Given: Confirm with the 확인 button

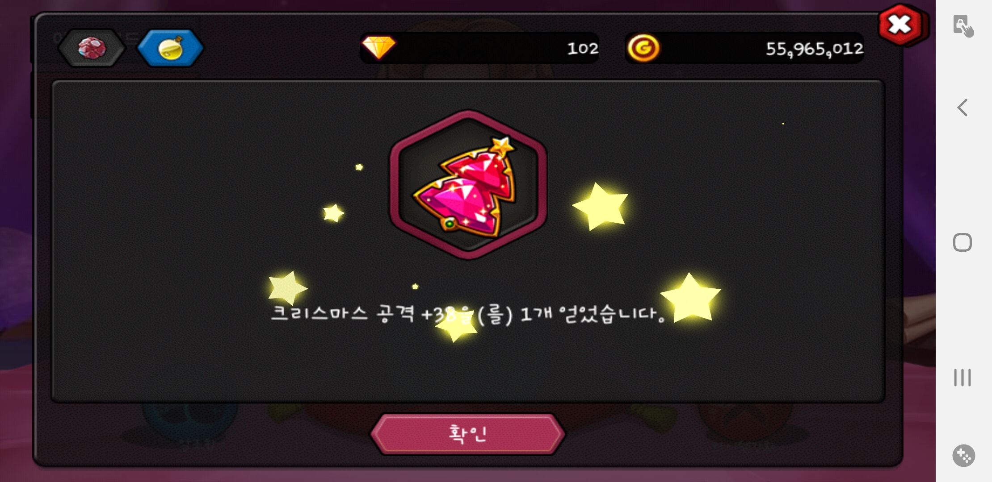Looking at the screenshot, I should 468,434.
